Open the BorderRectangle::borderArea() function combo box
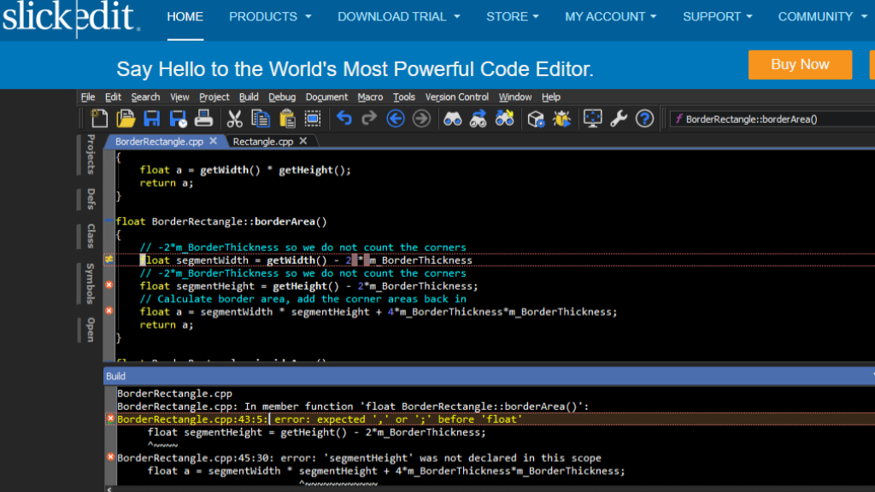 pyautogui.click(x=772, y=119)
